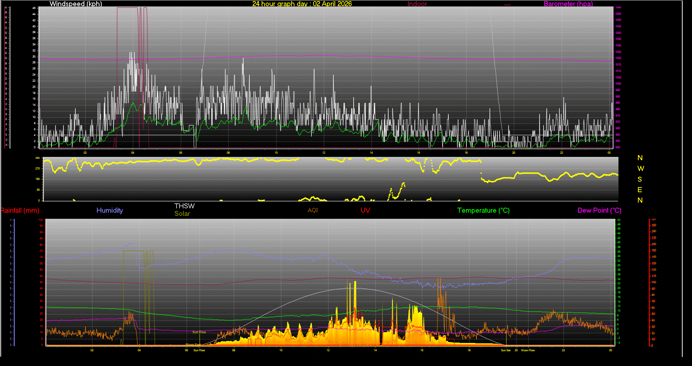Click the Sun Set marker on lower time axis
Viewport: 692px width, 366px height.
506,350
